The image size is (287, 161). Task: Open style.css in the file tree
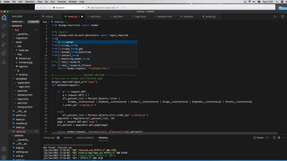24,50
